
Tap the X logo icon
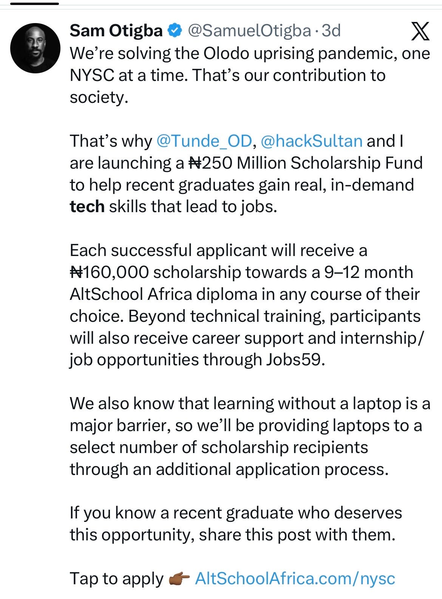[x=420, y=32]
